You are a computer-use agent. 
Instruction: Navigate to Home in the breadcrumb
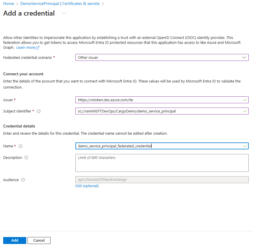click(x=9, y=3)
